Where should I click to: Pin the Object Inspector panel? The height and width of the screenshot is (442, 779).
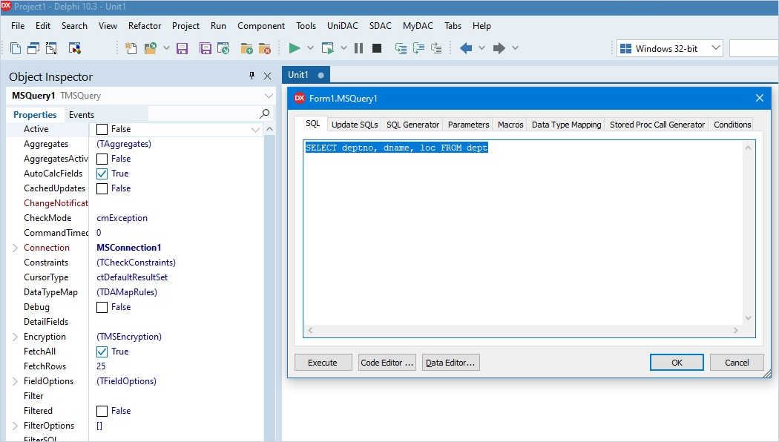click(253, 76)
